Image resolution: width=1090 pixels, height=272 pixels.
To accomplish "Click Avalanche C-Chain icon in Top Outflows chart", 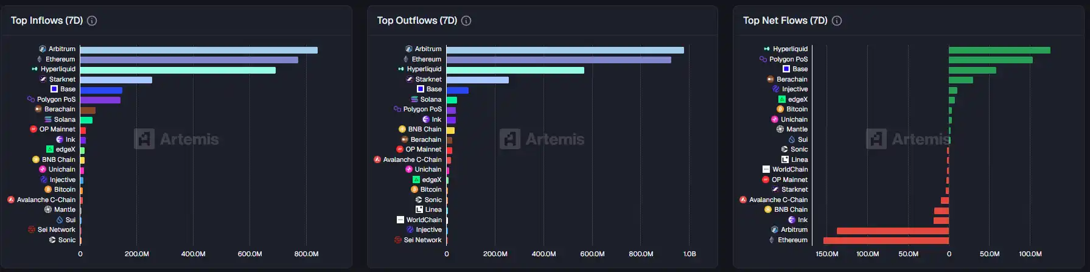I will pyautogui.click(x=377, y=159).
